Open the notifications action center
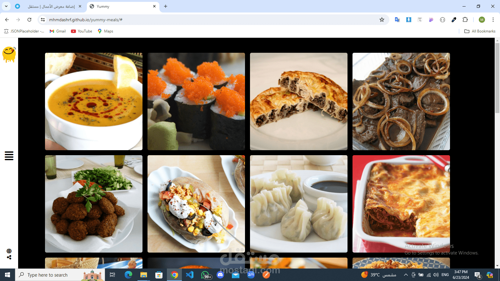Screen dimensions: 500x281 point(477,275)
